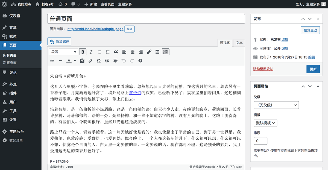328x170 pixels.
Task: Insert a bulleted list
Action: tap(99, 52)
